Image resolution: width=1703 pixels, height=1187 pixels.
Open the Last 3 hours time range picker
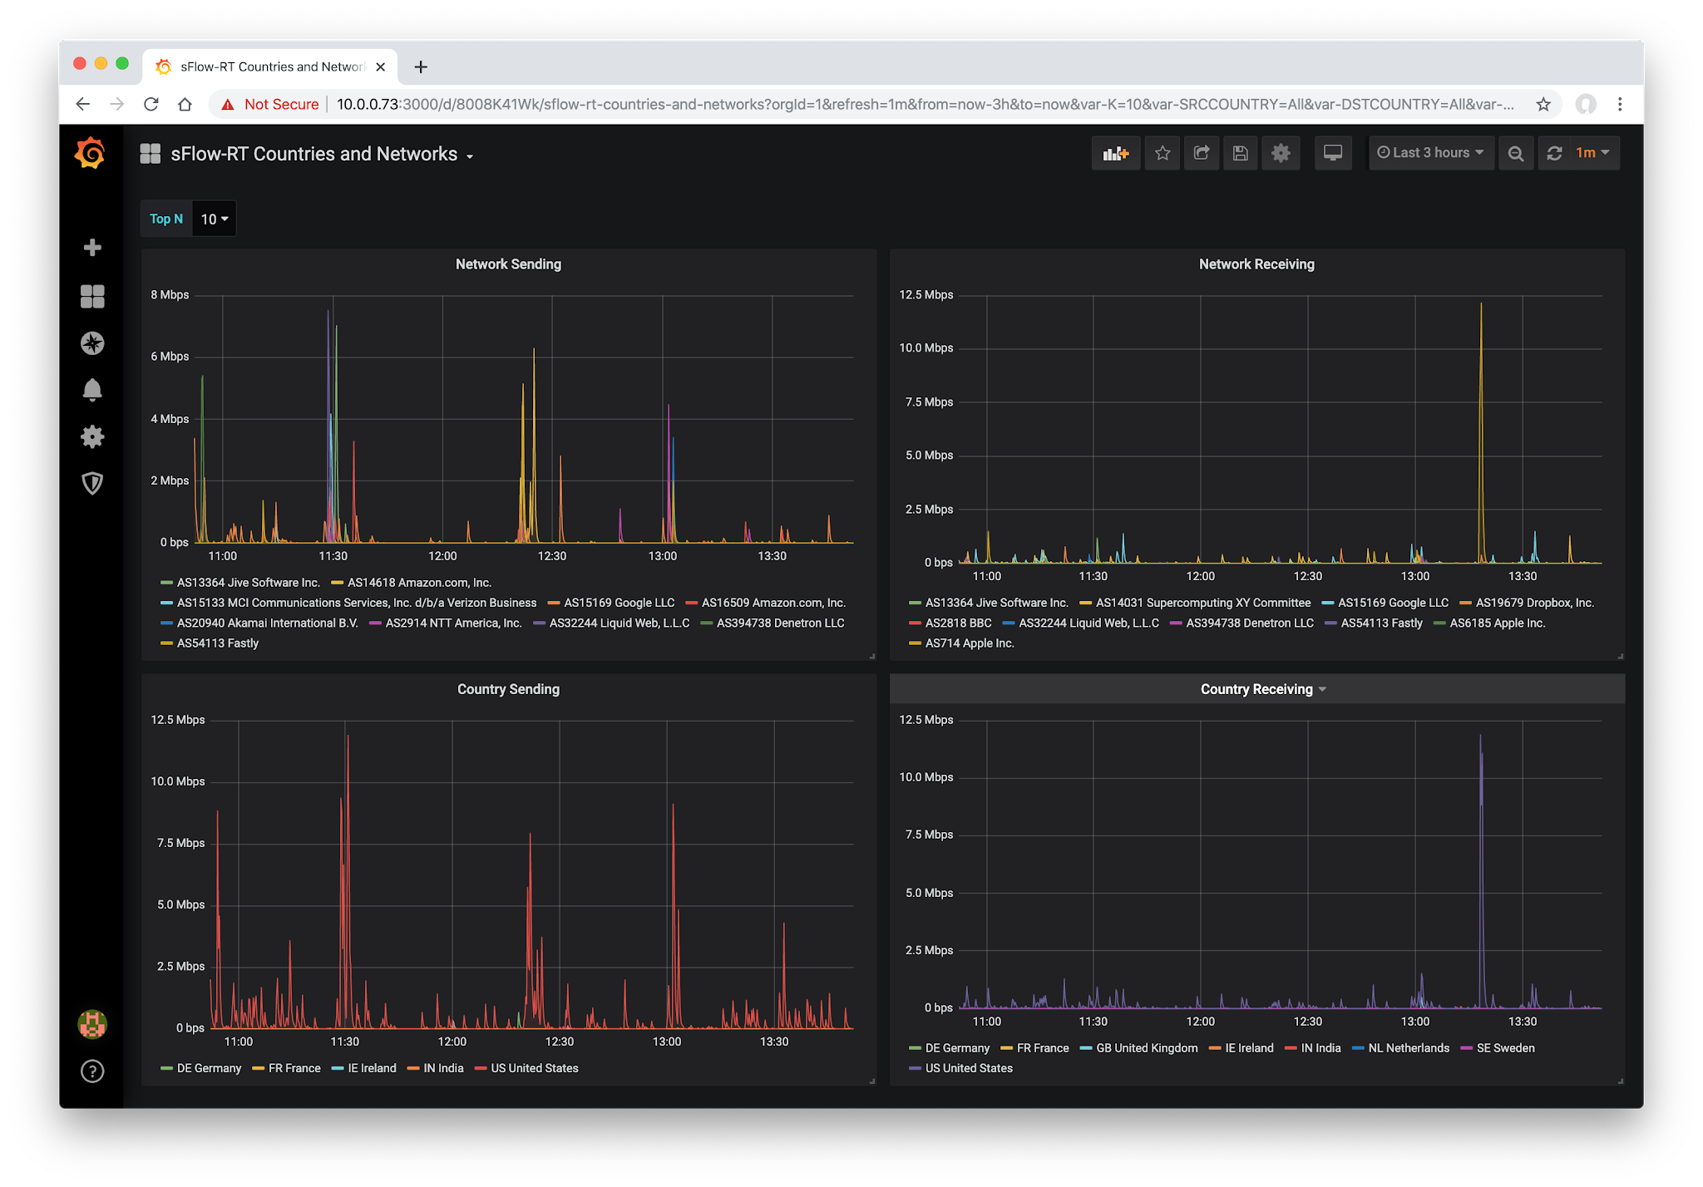[x=1431, y=153]
